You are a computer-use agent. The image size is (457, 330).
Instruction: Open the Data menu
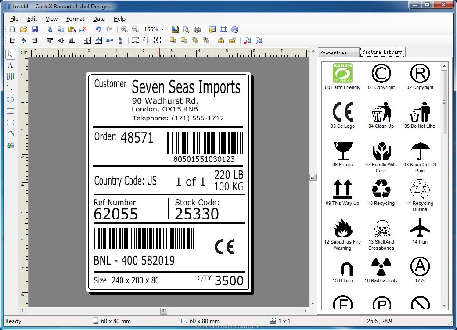[99, 18]
